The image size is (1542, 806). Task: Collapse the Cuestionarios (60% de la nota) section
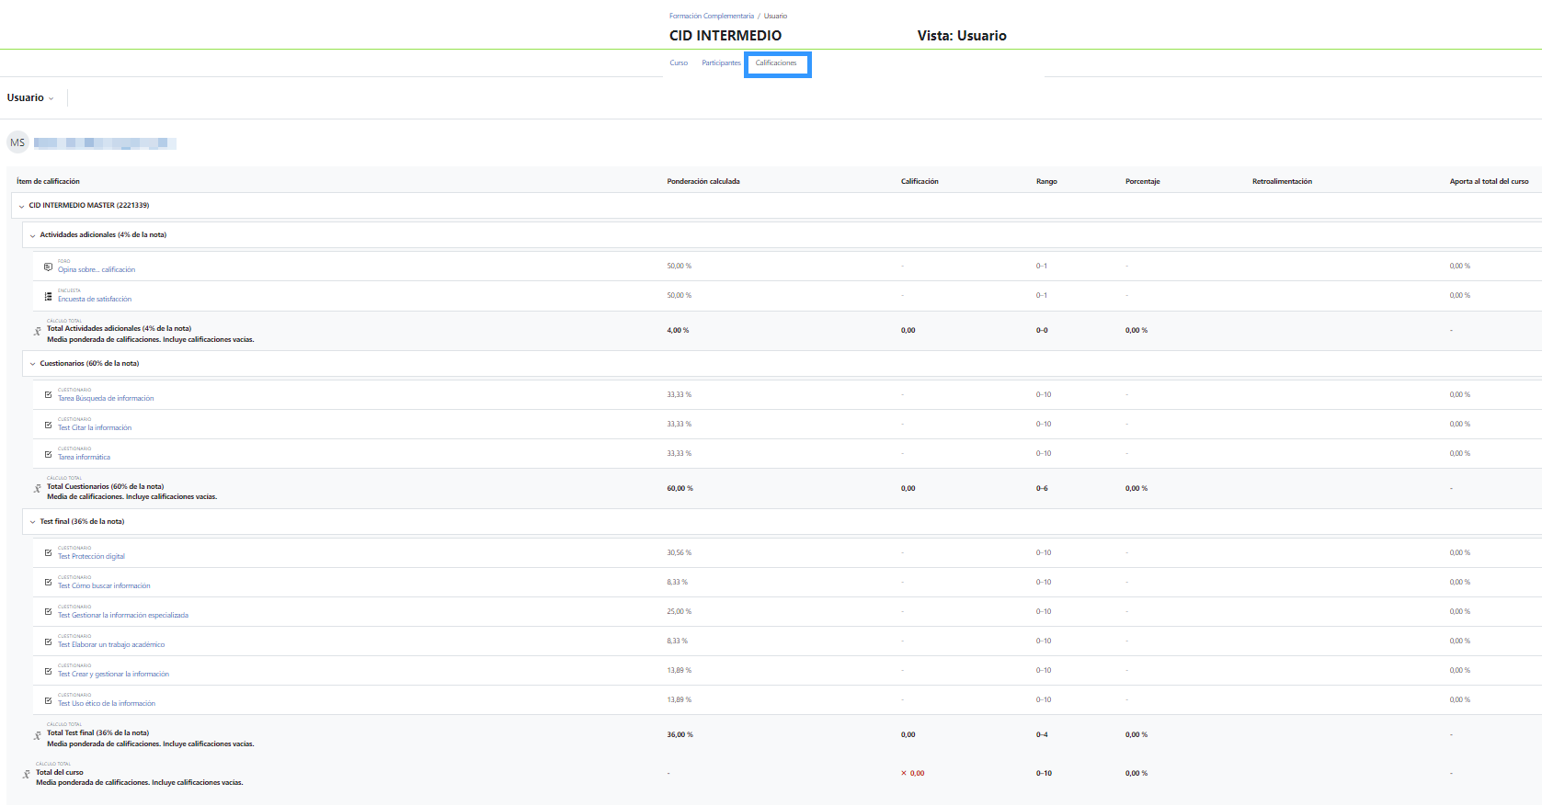click(32, 364)
